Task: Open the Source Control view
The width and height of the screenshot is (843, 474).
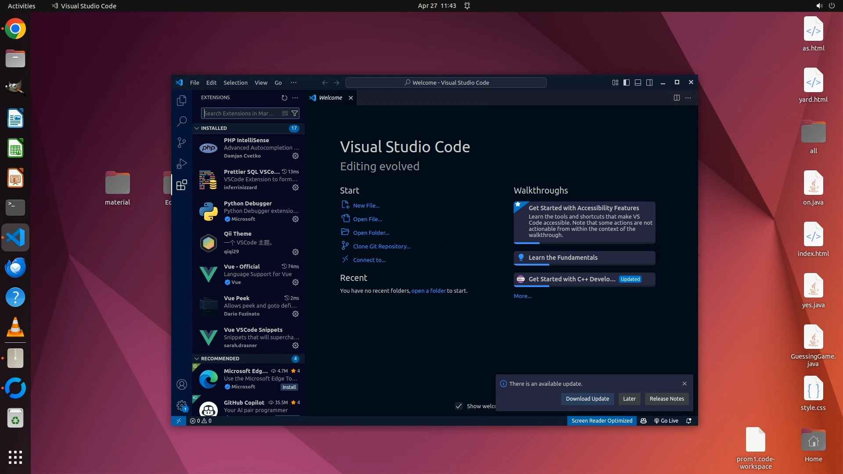Action: tap(181, 142)
